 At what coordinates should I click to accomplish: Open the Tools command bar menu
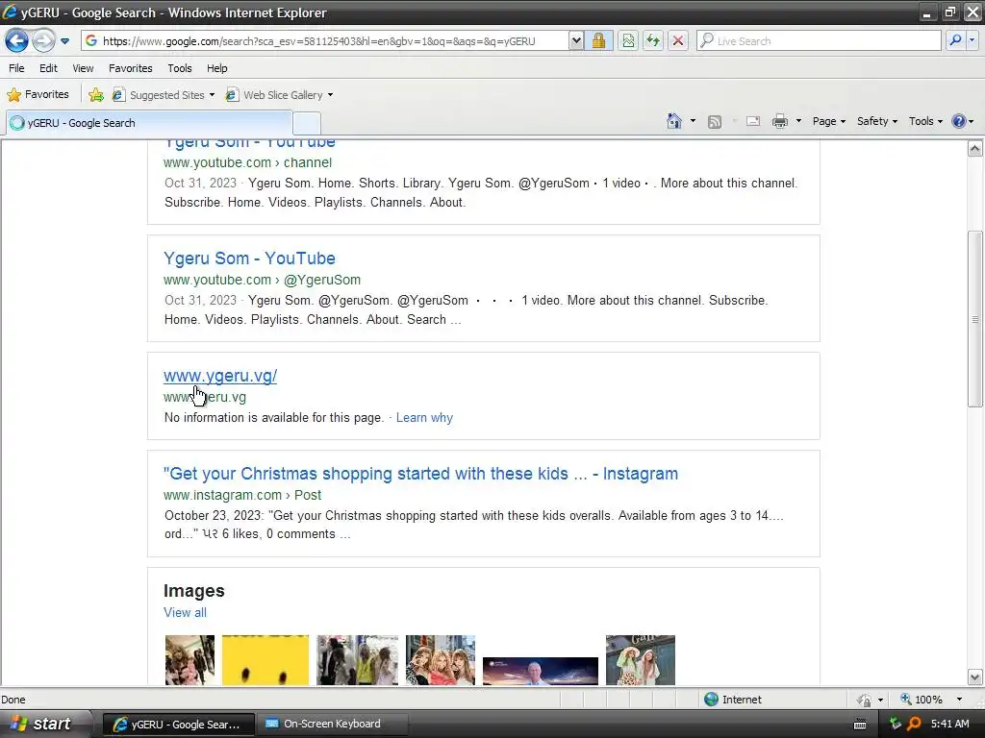(925, 121)
